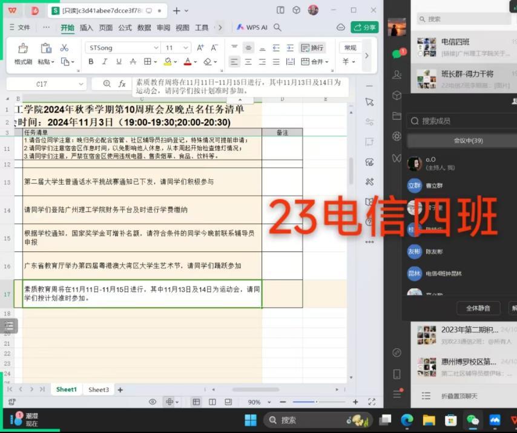Toggle wrap text (换行) button
The height and width of the screenshot is (433, 517).
click(x=312, y=48)
